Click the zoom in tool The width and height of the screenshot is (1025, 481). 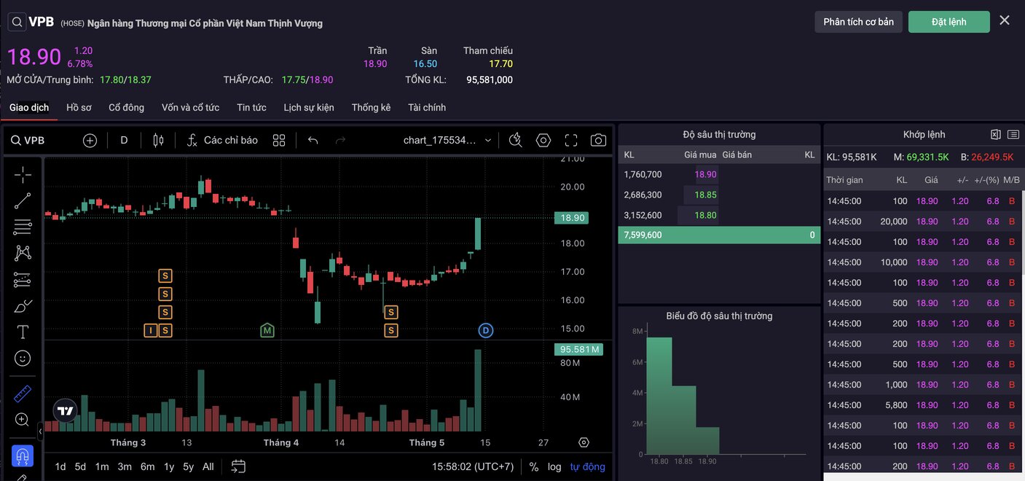click(x=23, y=420)
